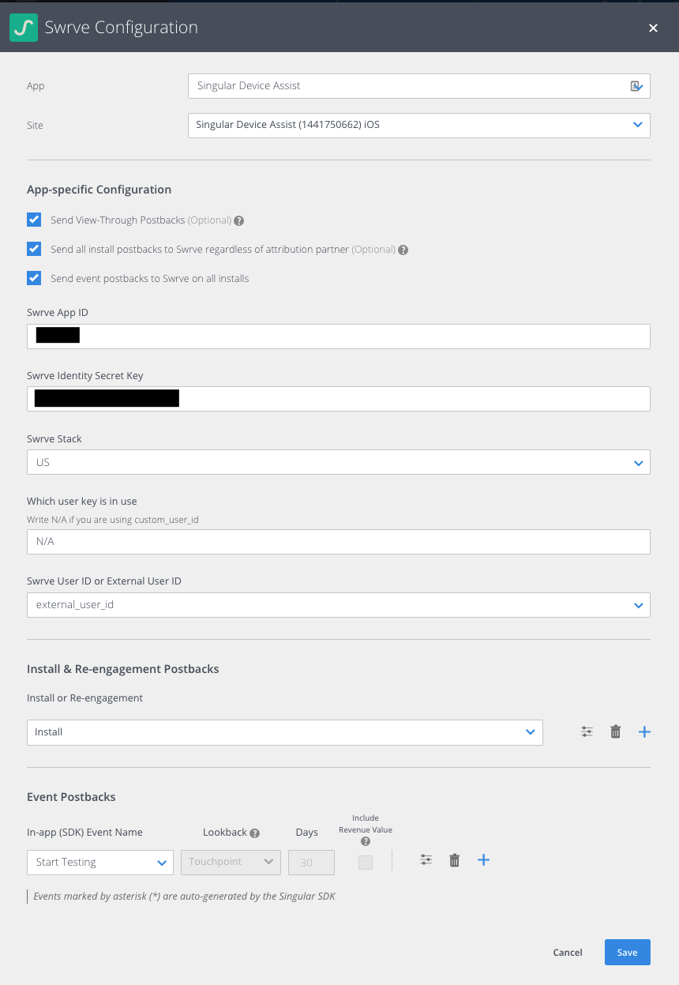Viewport: 679px width, 985px height.
Task: Toggle the Include Revenue Value checkbox
Action: pyautogui.click(x=366, y=863)
